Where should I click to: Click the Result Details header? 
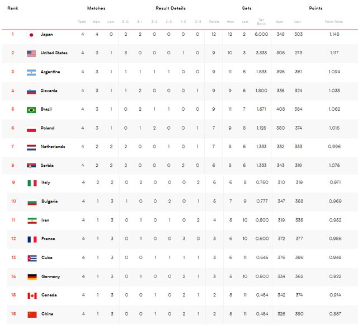click(171, 8)
